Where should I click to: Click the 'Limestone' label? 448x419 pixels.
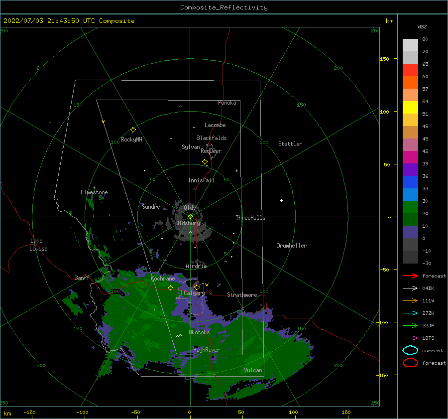(94, 192)
